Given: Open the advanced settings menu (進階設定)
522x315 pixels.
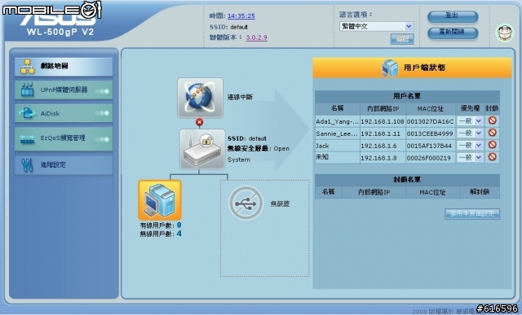Looking at the screenshot, I should (x=64, y=164).
